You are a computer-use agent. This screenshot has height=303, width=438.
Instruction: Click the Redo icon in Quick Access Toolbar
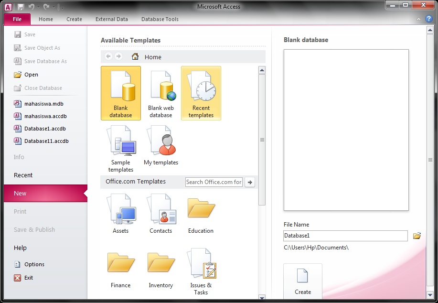click(46, 7)
